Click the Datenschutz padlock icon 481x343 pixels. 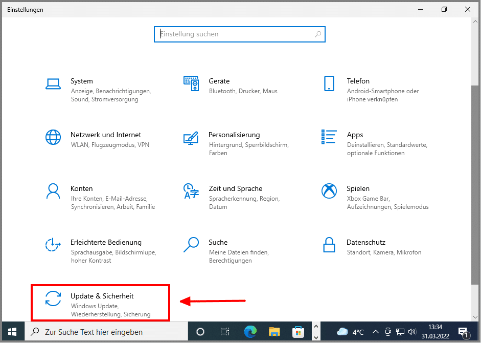coord(329,245)
